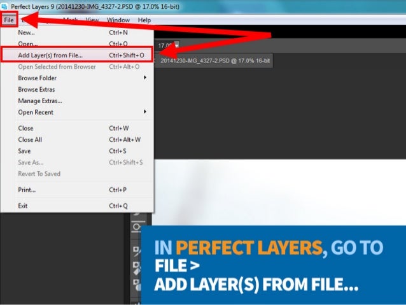Image resolution: width=406 pixels, height=305 pixels.
Task: Click Open Selected from Browser entry
Action: (77, 67)
